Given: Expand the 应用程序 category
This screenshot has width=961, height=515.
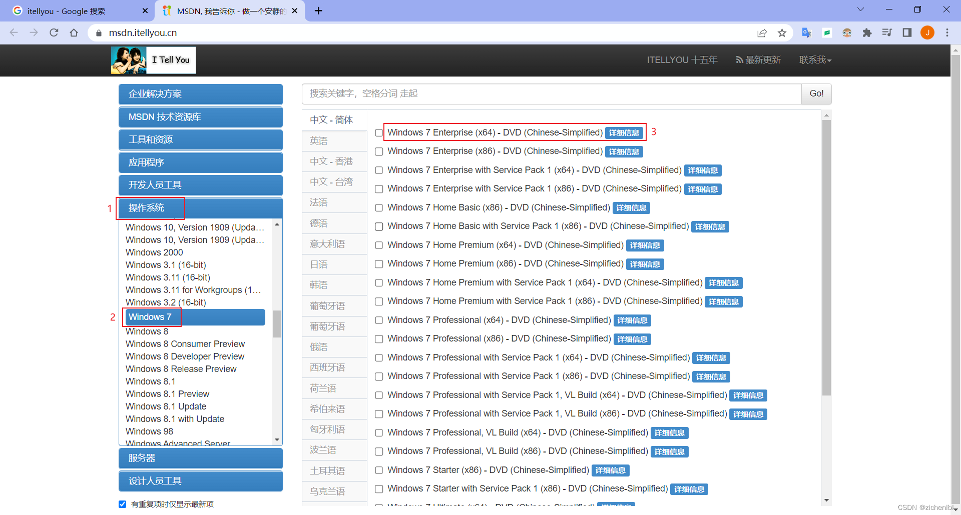Looking at the screenshot, I should pos(201,162).
